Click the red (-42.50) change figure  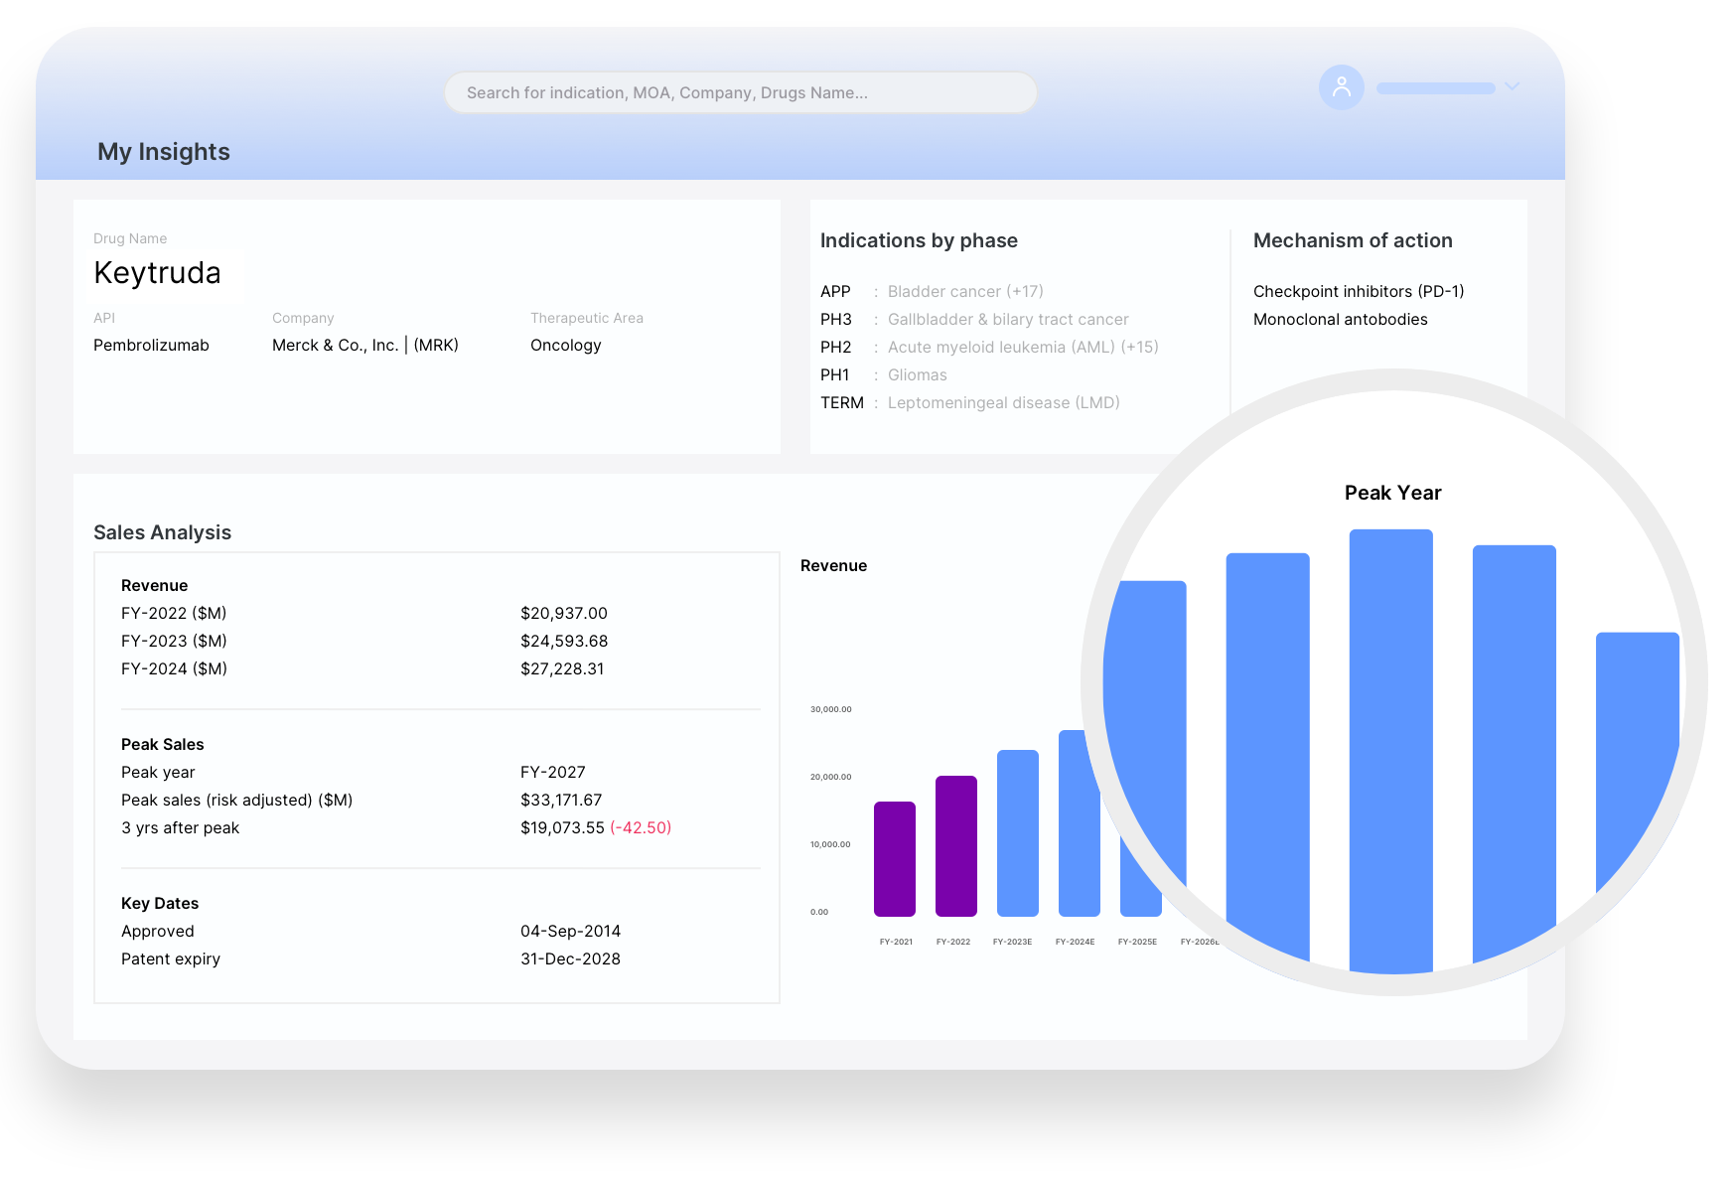coord(641,828)
